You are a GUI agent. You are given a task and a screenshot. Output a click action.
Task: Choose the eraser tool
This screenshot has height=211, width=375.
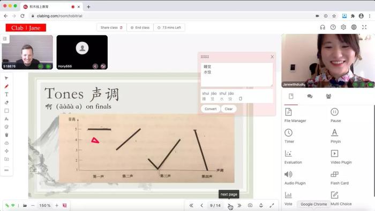click(6, 103)
